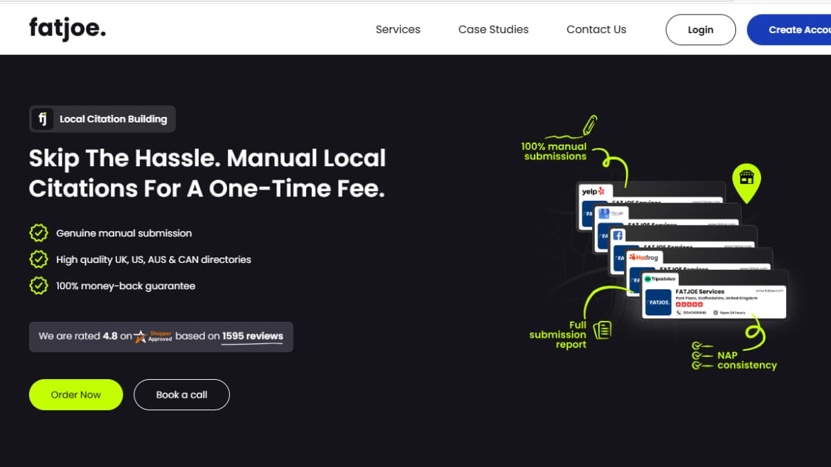831x467 pixels.
Task: Click the text Genuine manual submission
Action: click(x=124, y=233)
